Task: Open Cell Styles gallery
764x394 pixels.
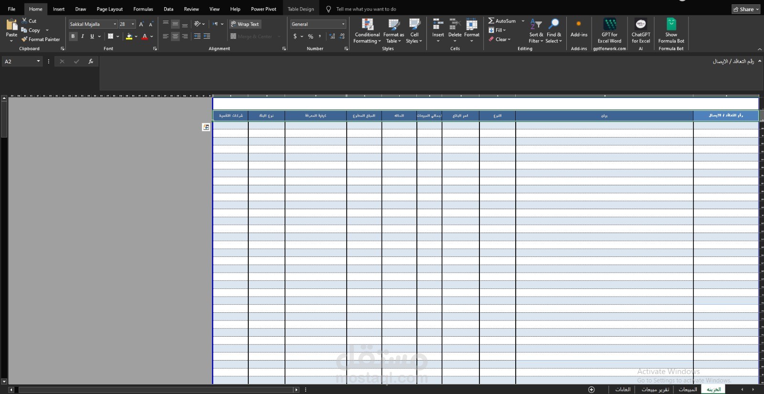Action: click(414, 31)
